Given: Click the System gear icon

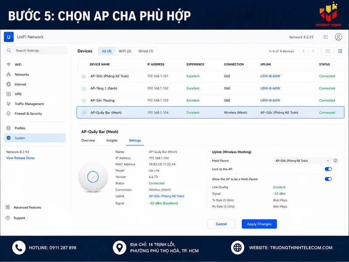Looking at the screenshot, I should pyautogui.click(x=8, y=138).
